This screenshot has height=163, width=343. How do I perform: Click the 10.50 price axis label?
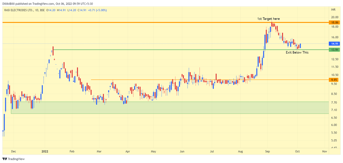coord(335,75)
